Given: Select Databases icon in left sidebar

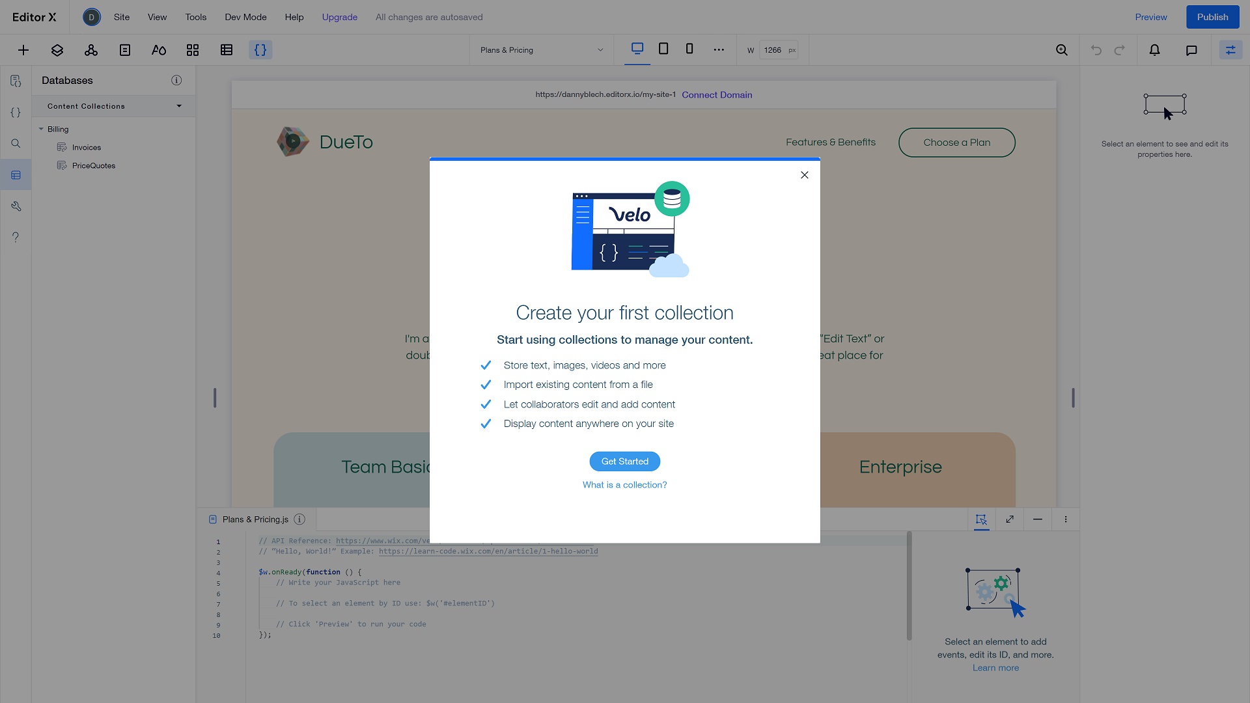Looking at the screenshot, I should pyautogui.click(x=16, y=175).
